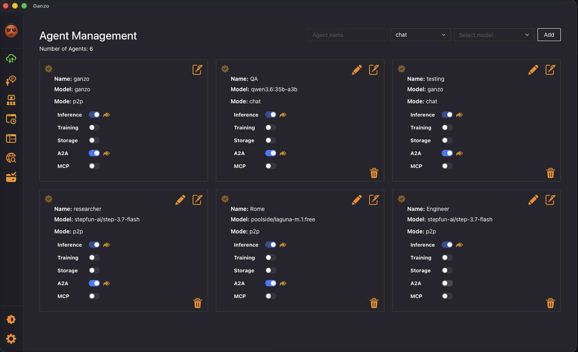Enable Storage toggle for testing agent
578x352 pixels.
[447, 140]
